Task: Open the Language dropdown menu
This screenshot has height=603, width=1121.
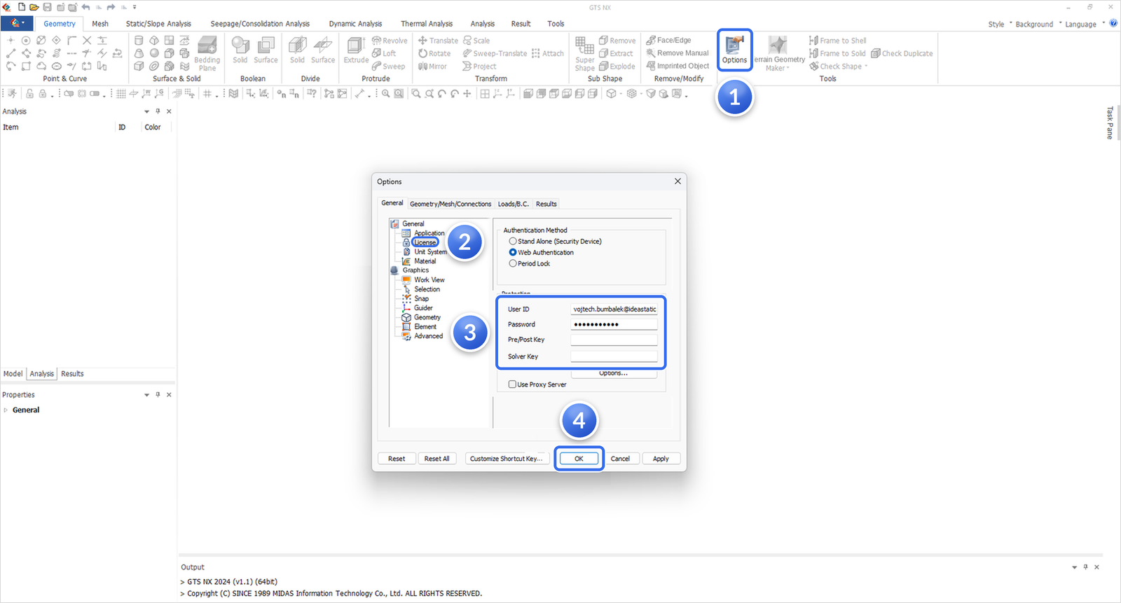Action: click(1085, 24)
